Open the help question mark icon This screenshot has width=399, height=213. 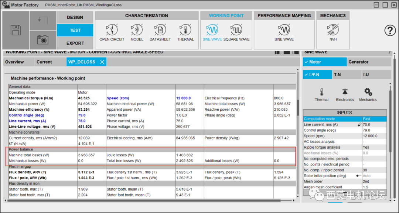[390, 31]
